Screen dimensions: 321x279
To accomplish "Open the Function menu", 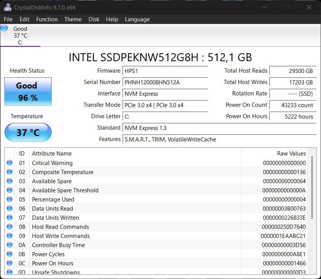I will point(47,19).
